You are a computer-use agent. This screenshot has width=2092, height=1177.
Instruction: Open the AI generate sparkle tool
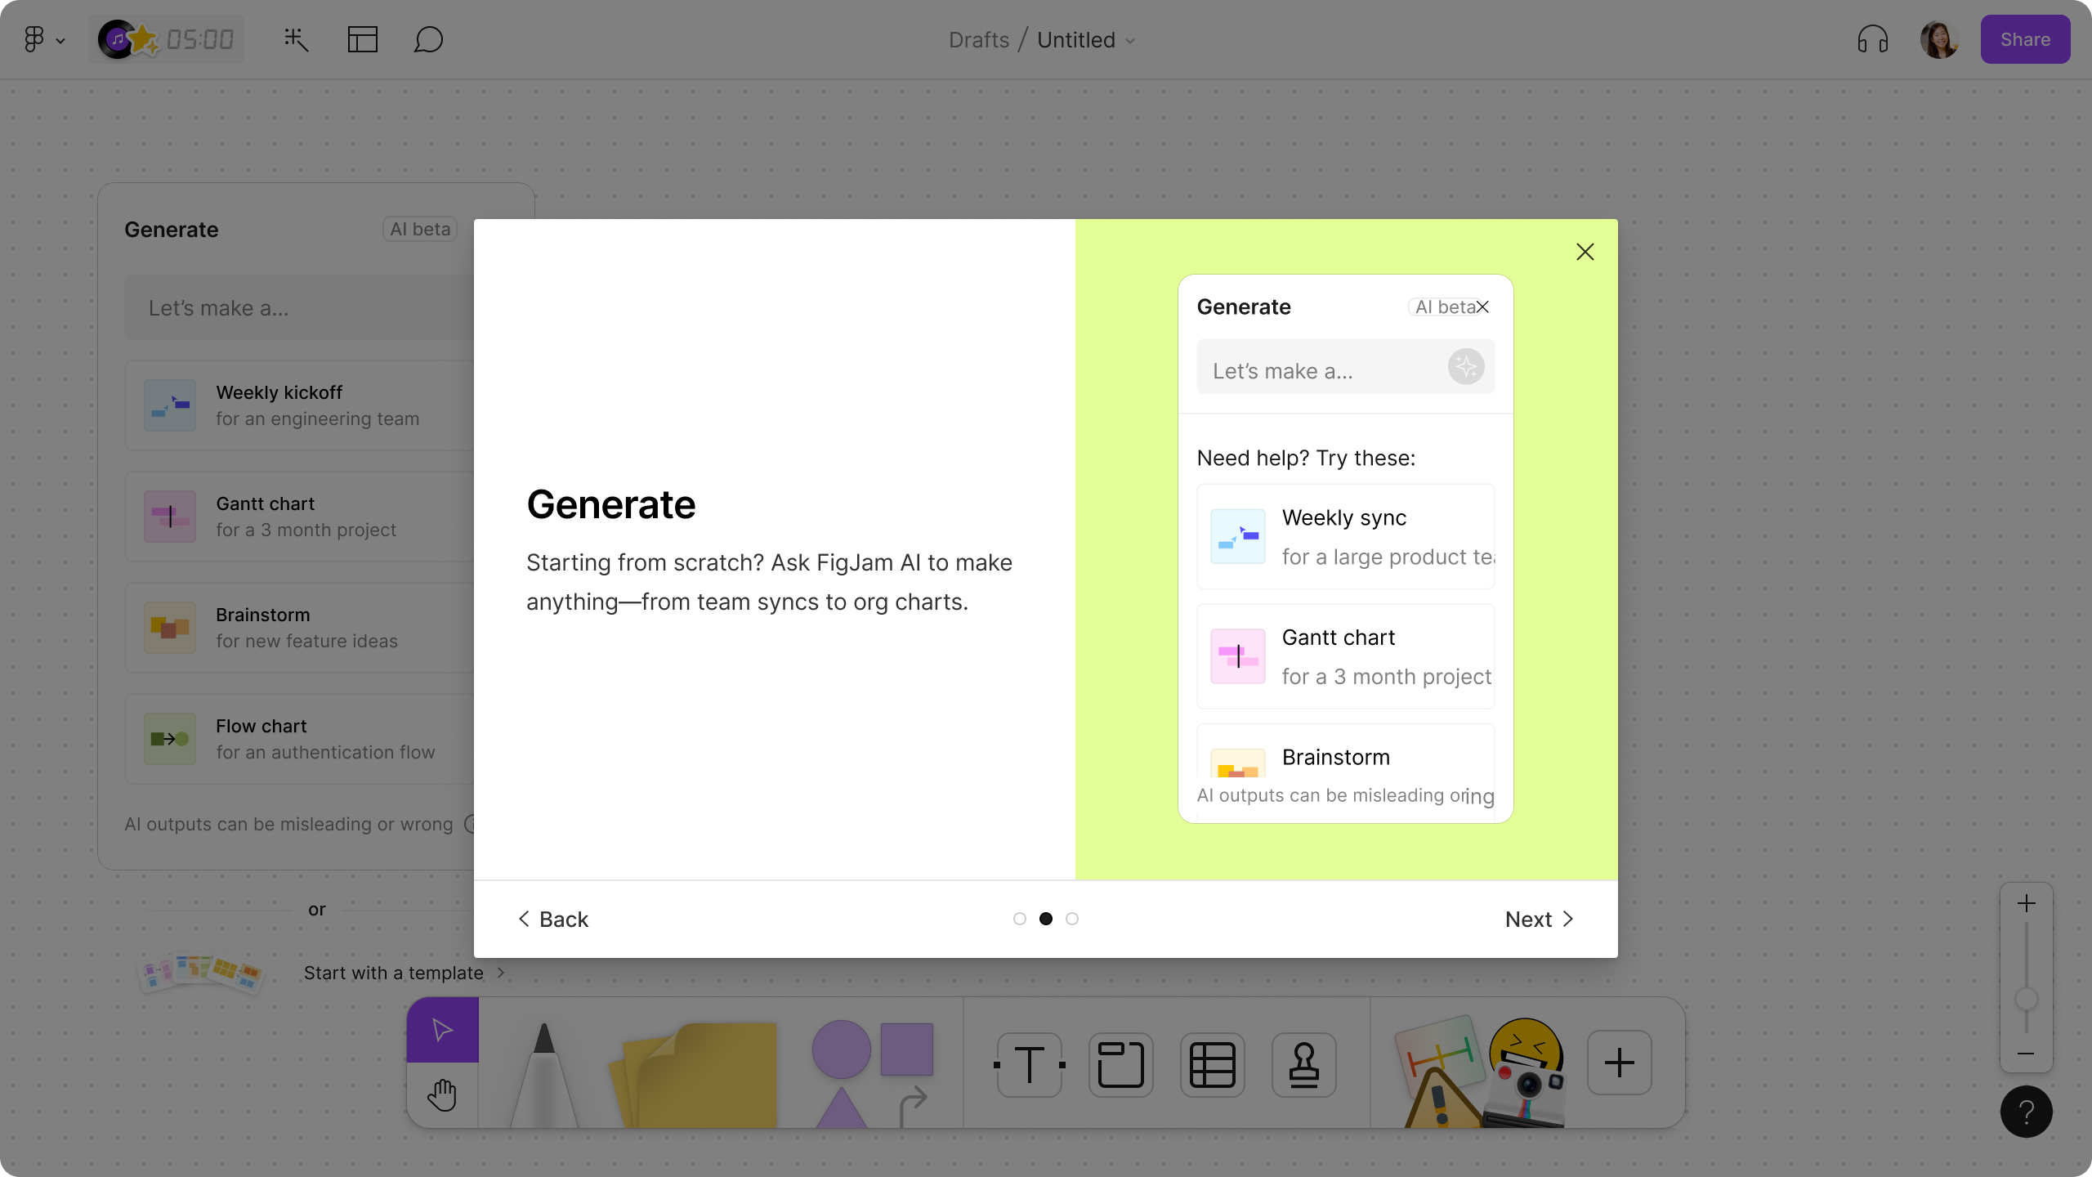click(x=296, y=39)
